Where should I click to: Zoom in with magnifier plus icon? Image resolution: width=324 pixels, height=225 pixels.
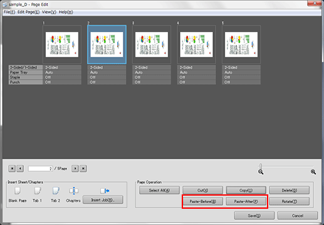click(x=313, y=172)
